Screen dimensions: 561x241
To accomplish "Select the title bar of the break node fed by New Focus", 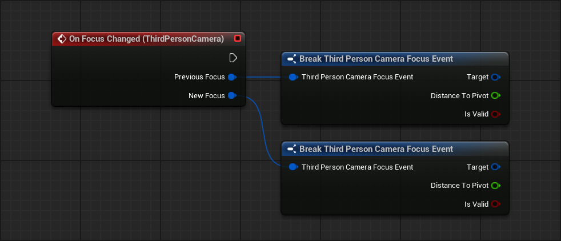I will pyautogui.click(x=376, y=149).
